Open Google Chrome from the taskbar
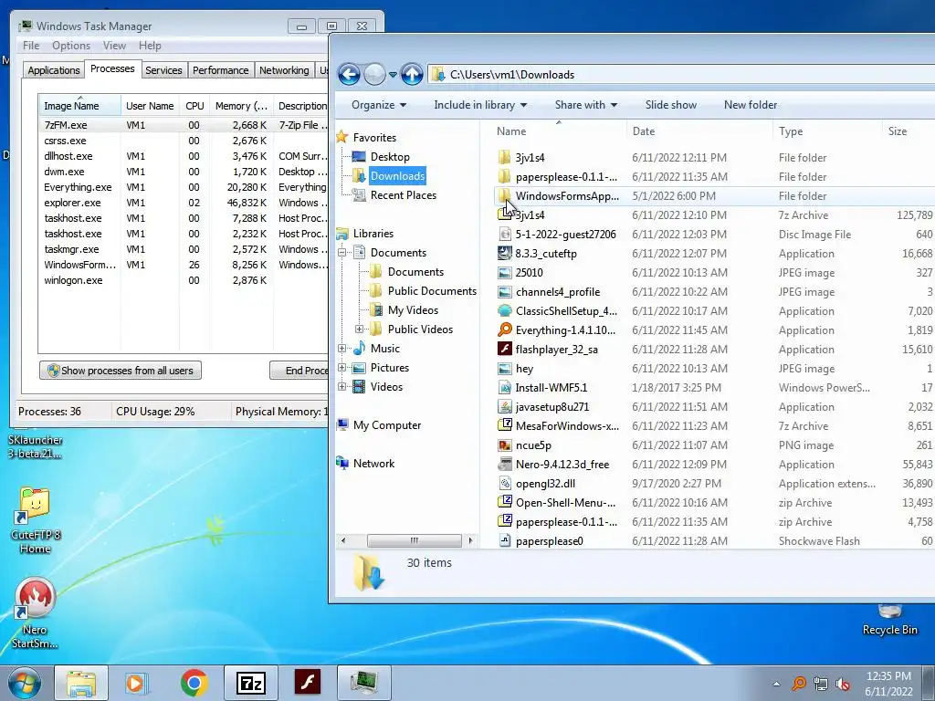This screenshot has width=935, height=701. tap(194, 683)
